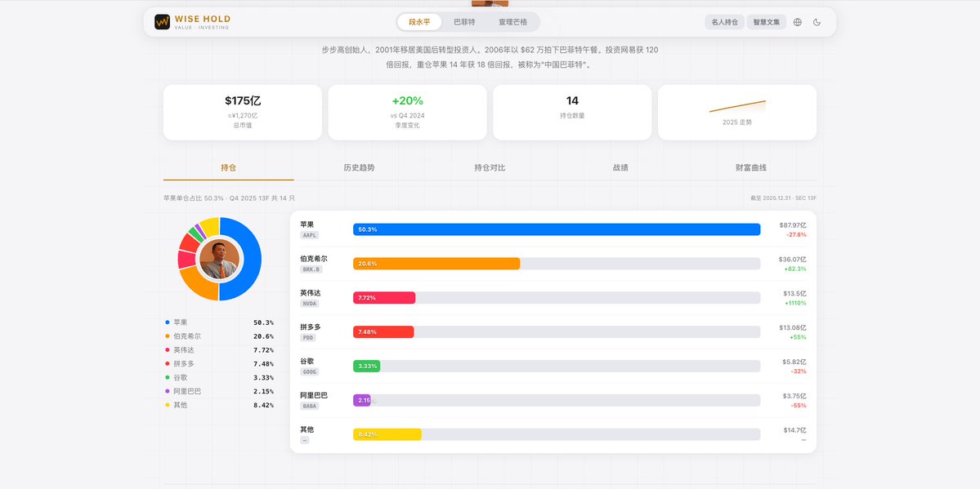Viewport: 980px width, 489px height.
Task: Open the 智慧文集 section
Action: [x=767, y=22]
